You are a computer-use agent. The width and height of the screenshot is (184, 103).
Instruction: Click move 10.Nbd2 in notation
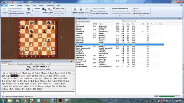pyautogui.click(x=22, y=76)
